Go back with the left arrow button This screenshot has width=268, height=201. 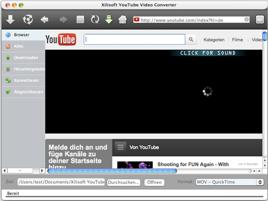coord(44,20)
